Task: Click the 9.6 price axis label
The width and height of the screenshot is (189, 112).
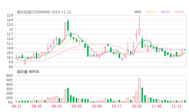Action: (11, 67)
